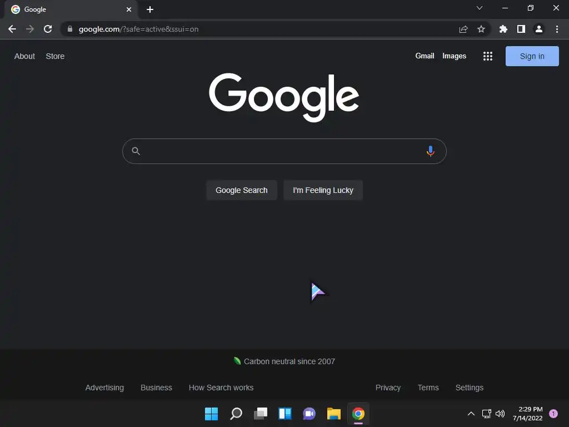
Task: Click the address bar URL
Action: pyautogui.click(x=138, y=29)
